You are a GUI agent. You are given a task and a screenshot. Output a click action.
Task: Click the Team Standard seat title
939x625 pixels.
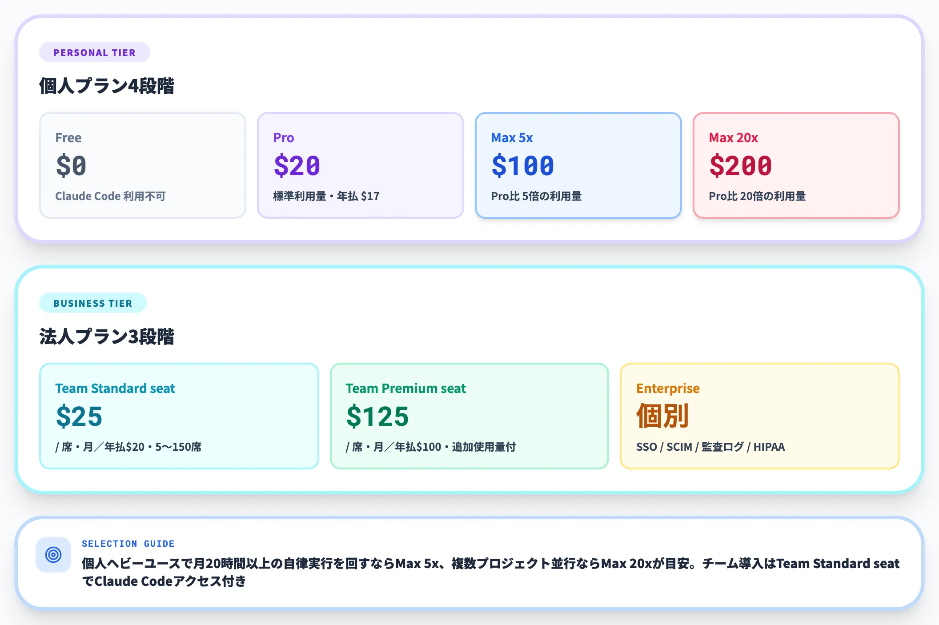115,389
